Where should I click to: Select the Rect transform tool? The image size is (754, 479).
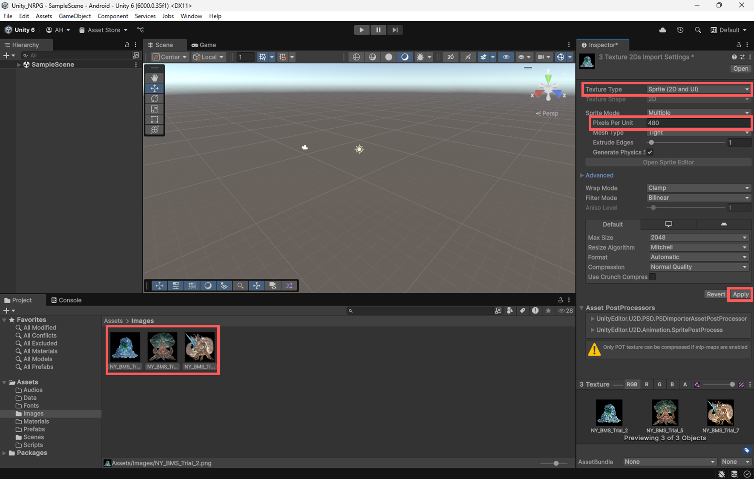[x=154, y=119]
